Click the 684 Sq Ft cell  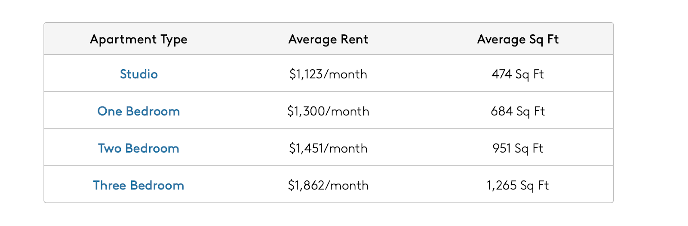pyautogui.click(x=518, y=111)
